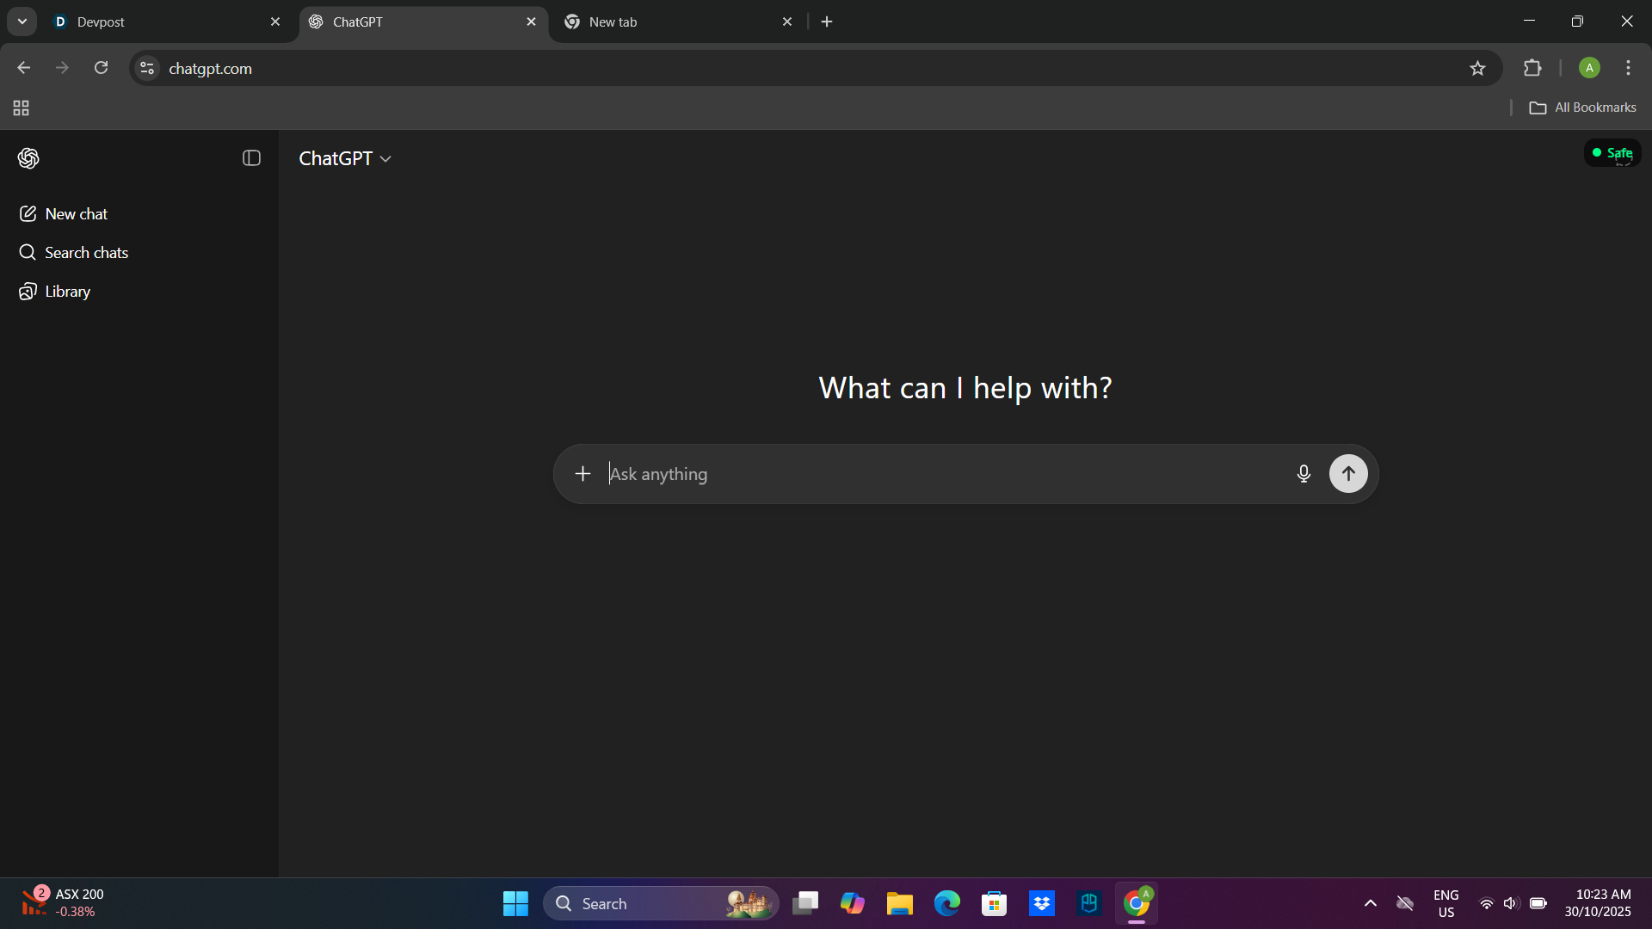Open the browser Extensions puzzle icon

pos(1532,68)
